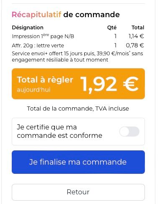Select the 1,92 € total amount
The height and width of the screenshot is (204, 165).
point(109,84)
